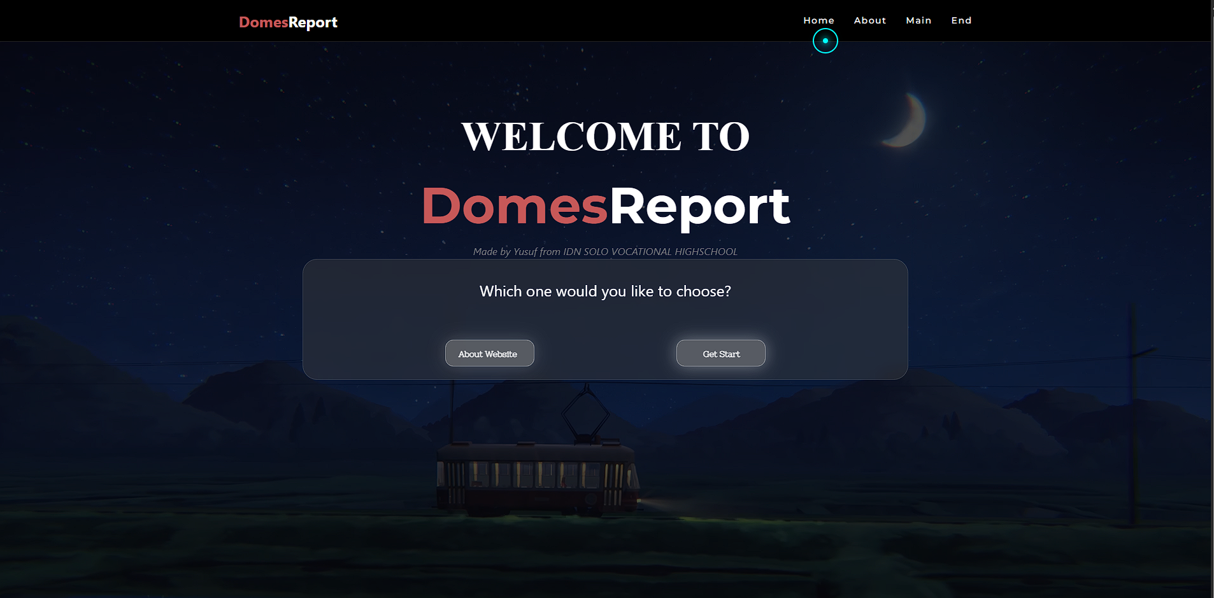Select the Main nav item
Screen dimensions: 1214x598
pos(918,20)
